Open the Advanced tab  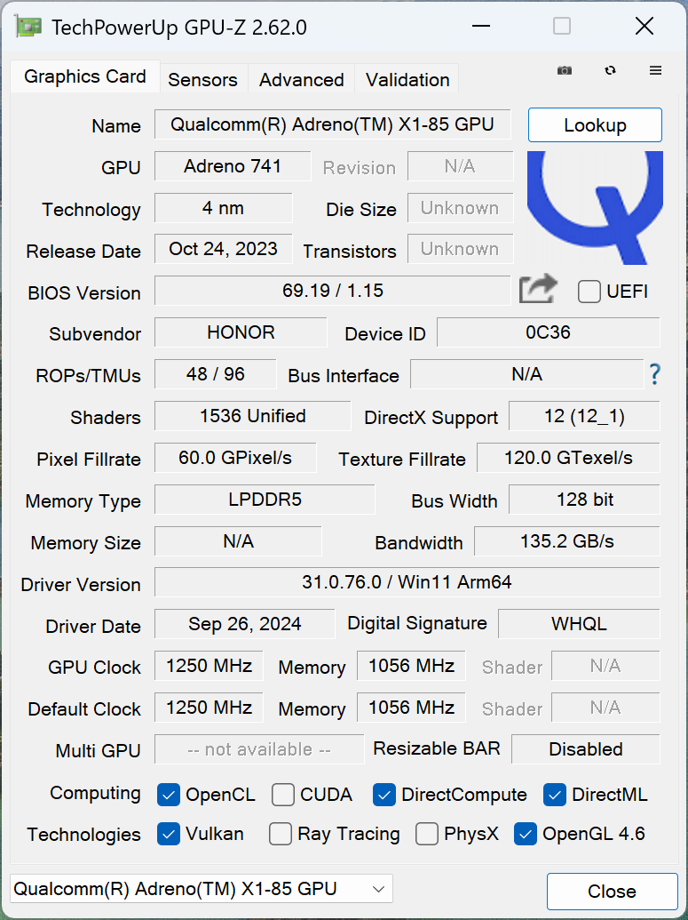301,79
